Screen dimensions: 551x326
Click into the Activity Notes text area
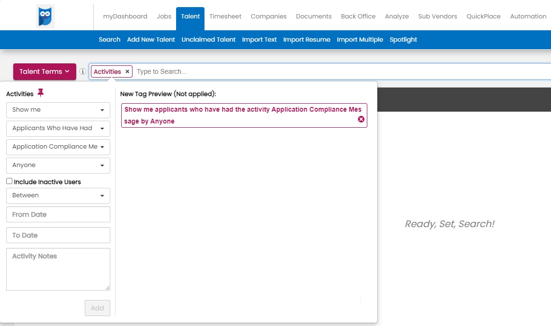[x=58, y=269]
